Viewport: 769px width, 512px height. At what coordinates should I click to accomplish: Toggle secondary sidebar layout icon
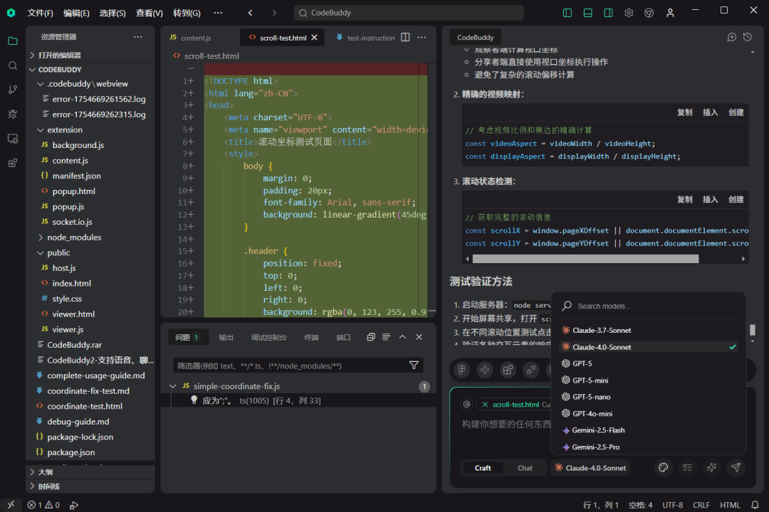608,13
